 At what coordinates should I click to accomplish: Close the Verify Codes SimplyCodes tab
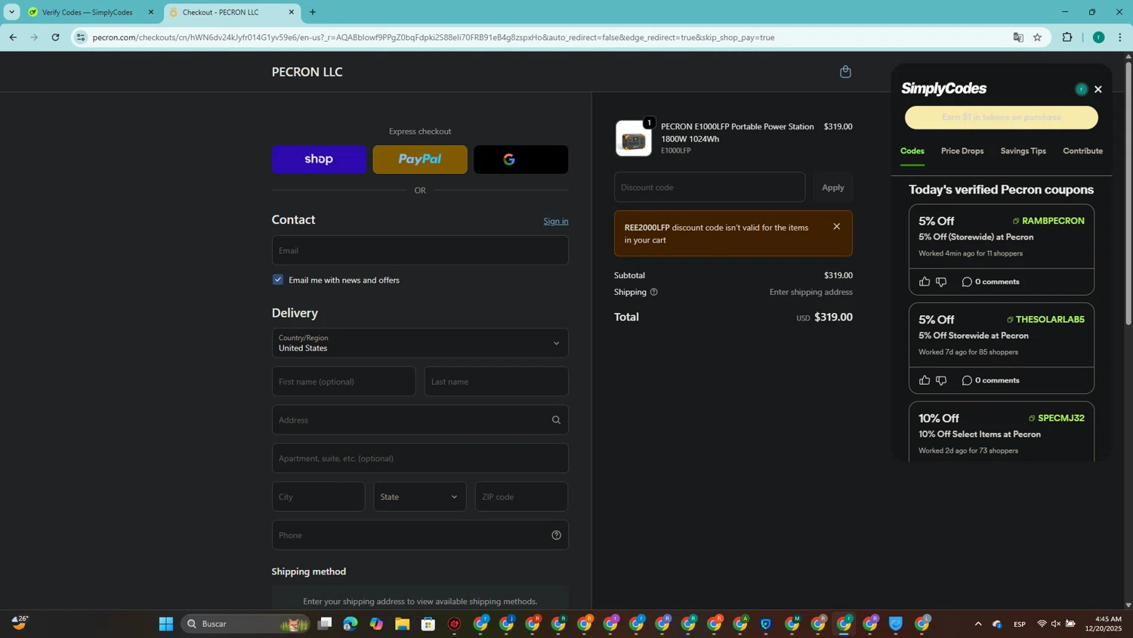(x=150, y=12)
